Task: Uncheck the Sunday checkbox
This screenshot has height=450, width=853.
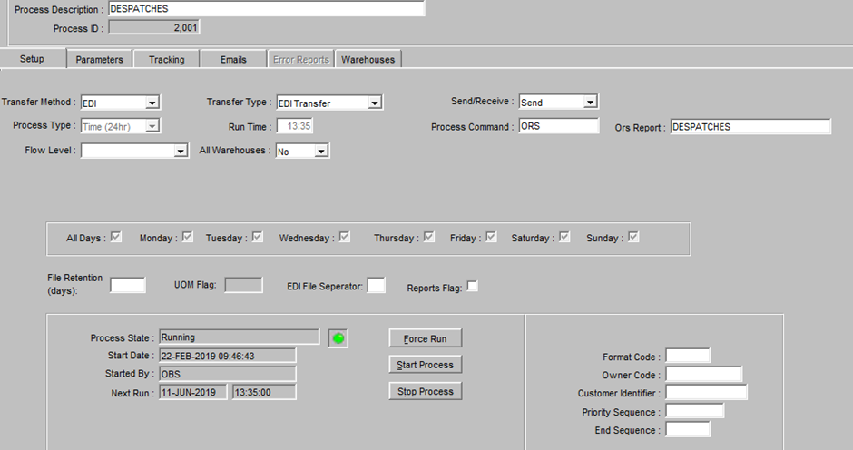Action: click(x=633, y=237)
